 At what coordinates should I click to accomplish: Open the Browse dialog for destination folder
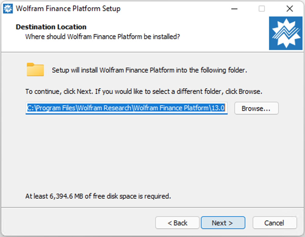tap(256, 108)
